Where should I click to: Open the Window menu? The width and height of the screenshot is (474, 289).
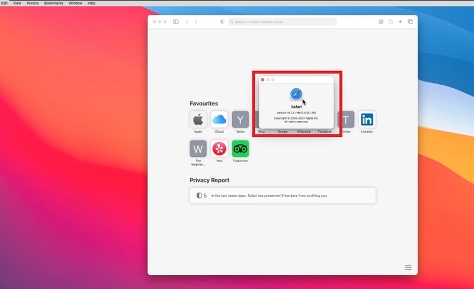tap(75, 3)
